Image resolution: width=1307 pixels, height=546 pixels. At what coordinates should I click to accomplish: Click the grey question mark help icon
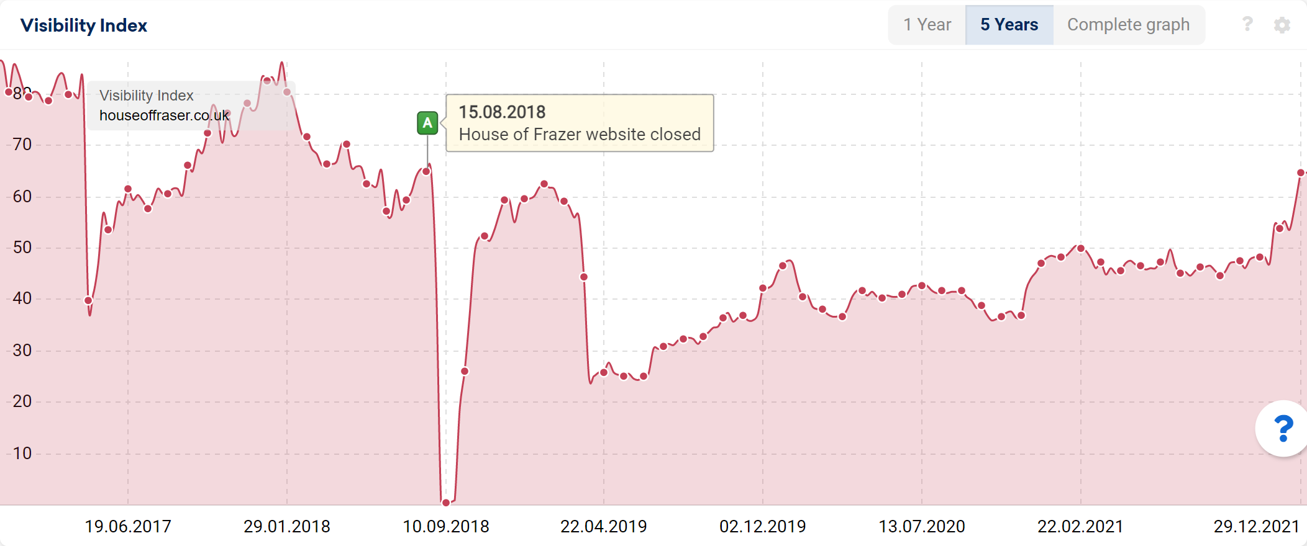pyautogui.click(x=1247, y=24)
